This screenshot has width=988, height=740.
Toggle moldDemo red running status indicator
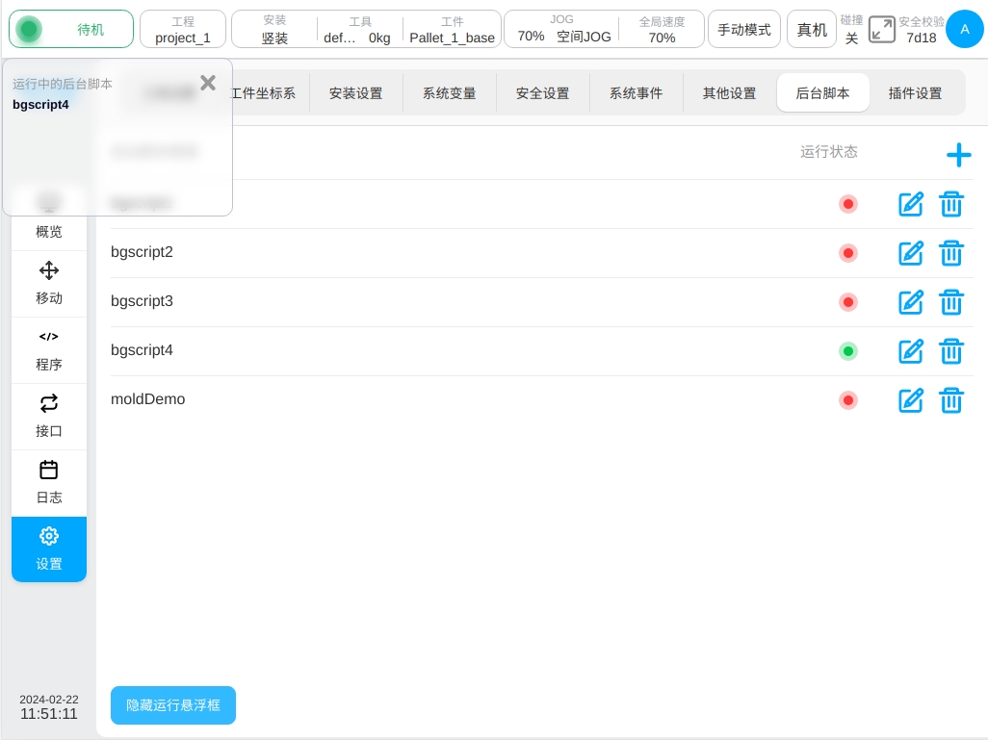click(x=848, y=400)
